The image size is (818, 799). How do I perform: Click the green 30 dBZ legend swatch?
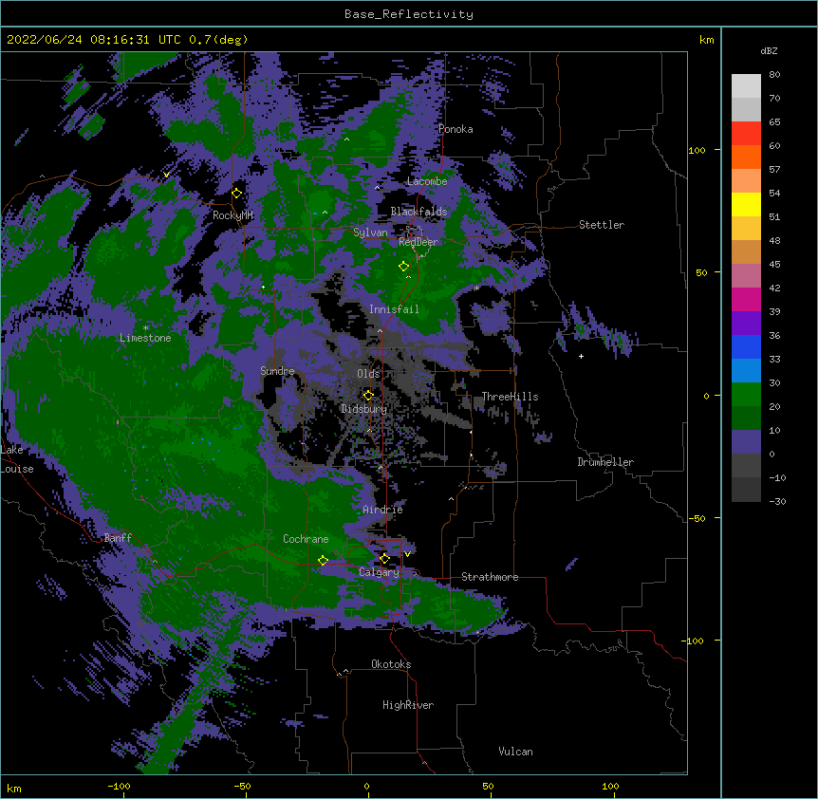pos(746,395)
